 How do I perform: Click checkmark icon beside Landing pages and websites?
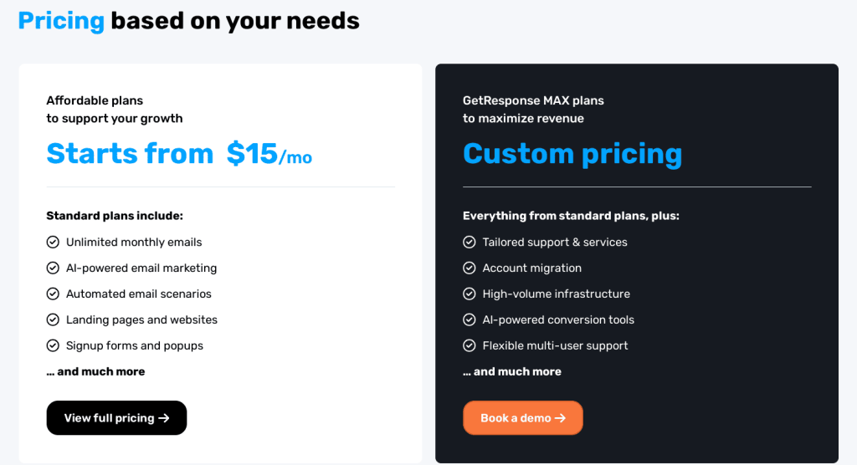pos(53,320)
